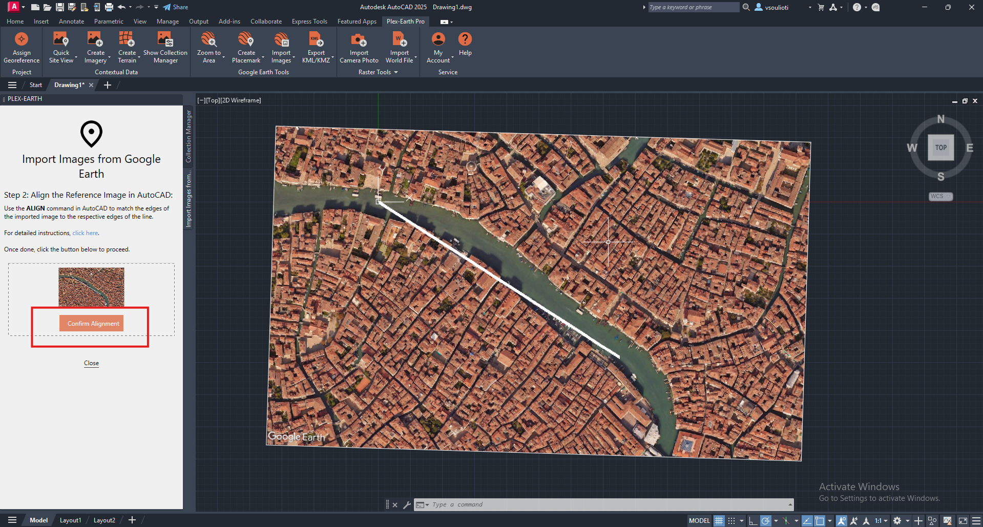The height and width of the screenshot is (527, 983).
Task: Click the Assign Georeference tool
Action: [22, 47]
